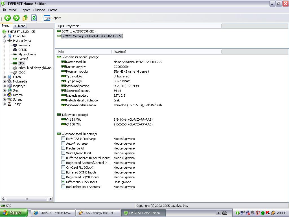Click the tree horizontal scrollbar thumb
289x217 pixels.
coord(27,199)
